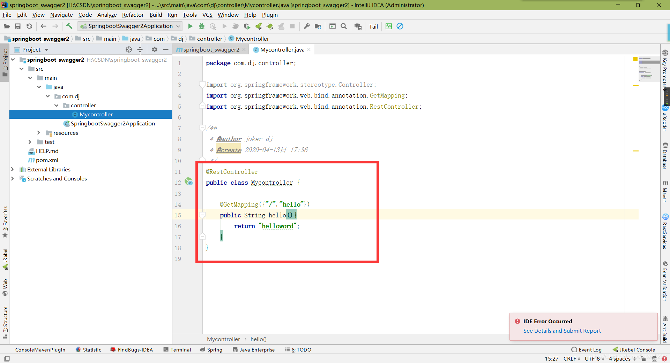This screenshot has height=363, width=670.
Task: Click the Collapse All icon in Project panel
Action: [140, 49]
